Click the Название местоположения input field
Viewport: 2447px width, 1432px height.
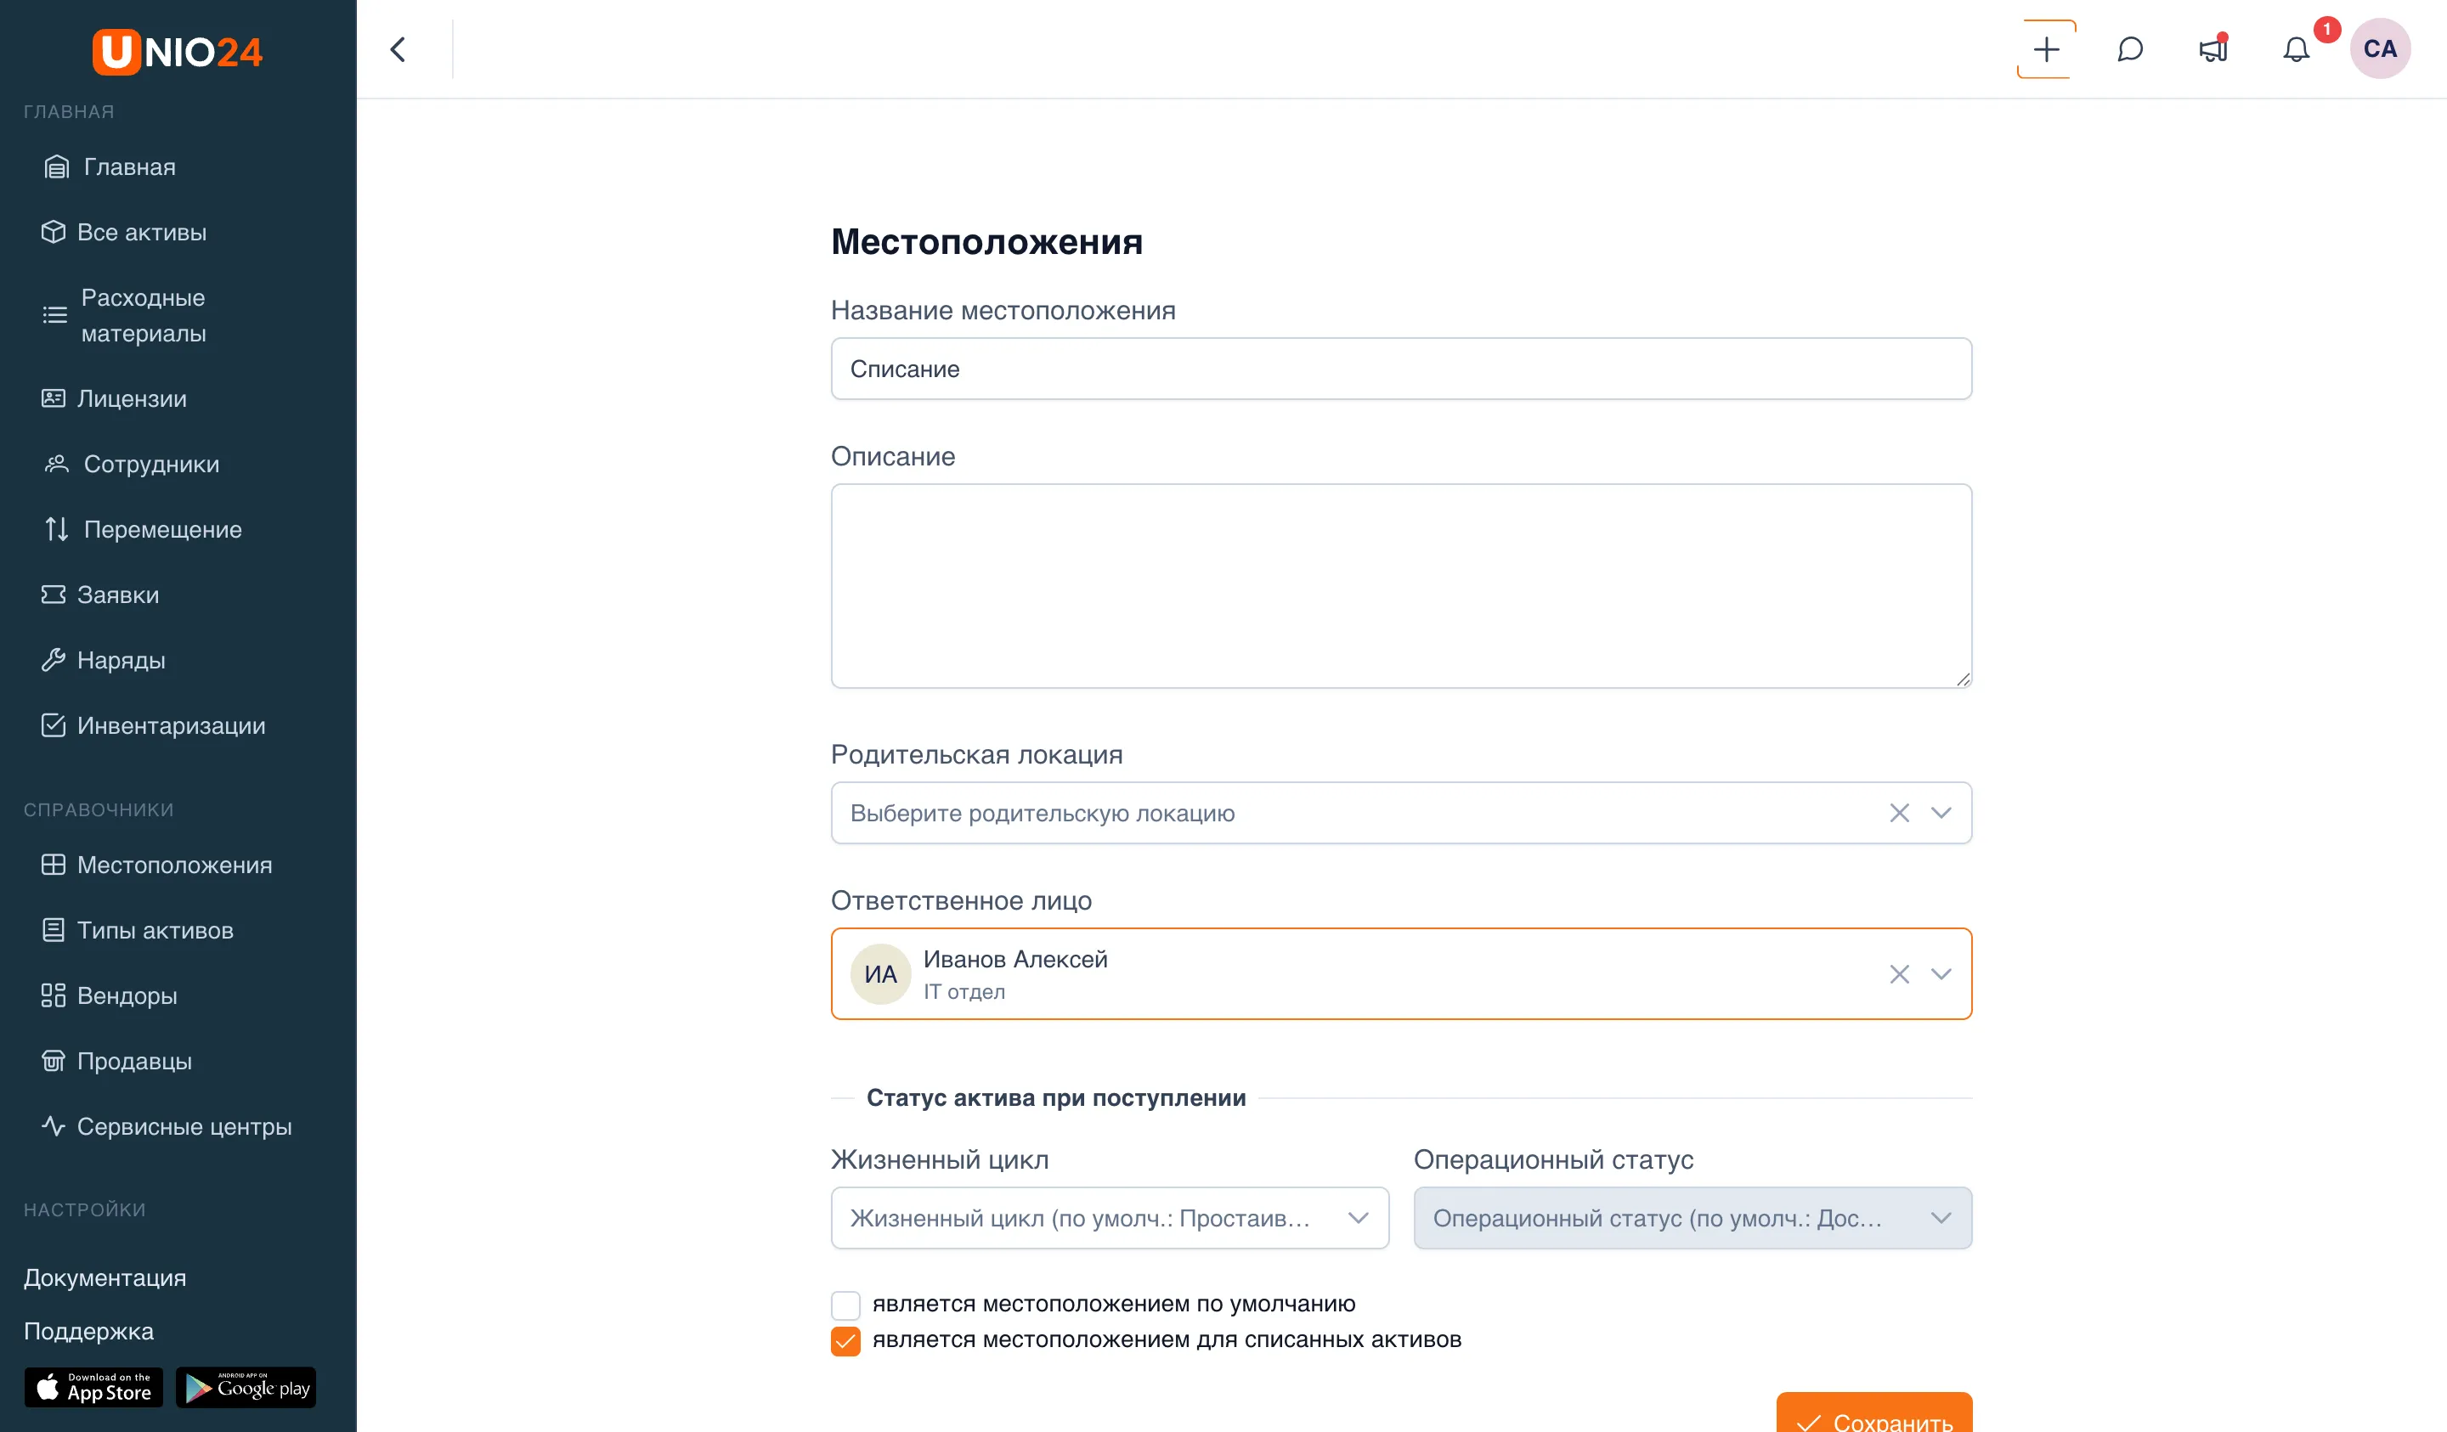pyautogui.click(x=1401, y=369)
